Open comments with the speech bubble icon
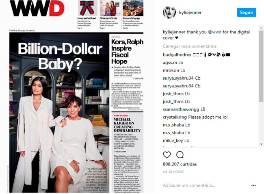The height and width of the screenshot is (194, 264). pos(180,155)
